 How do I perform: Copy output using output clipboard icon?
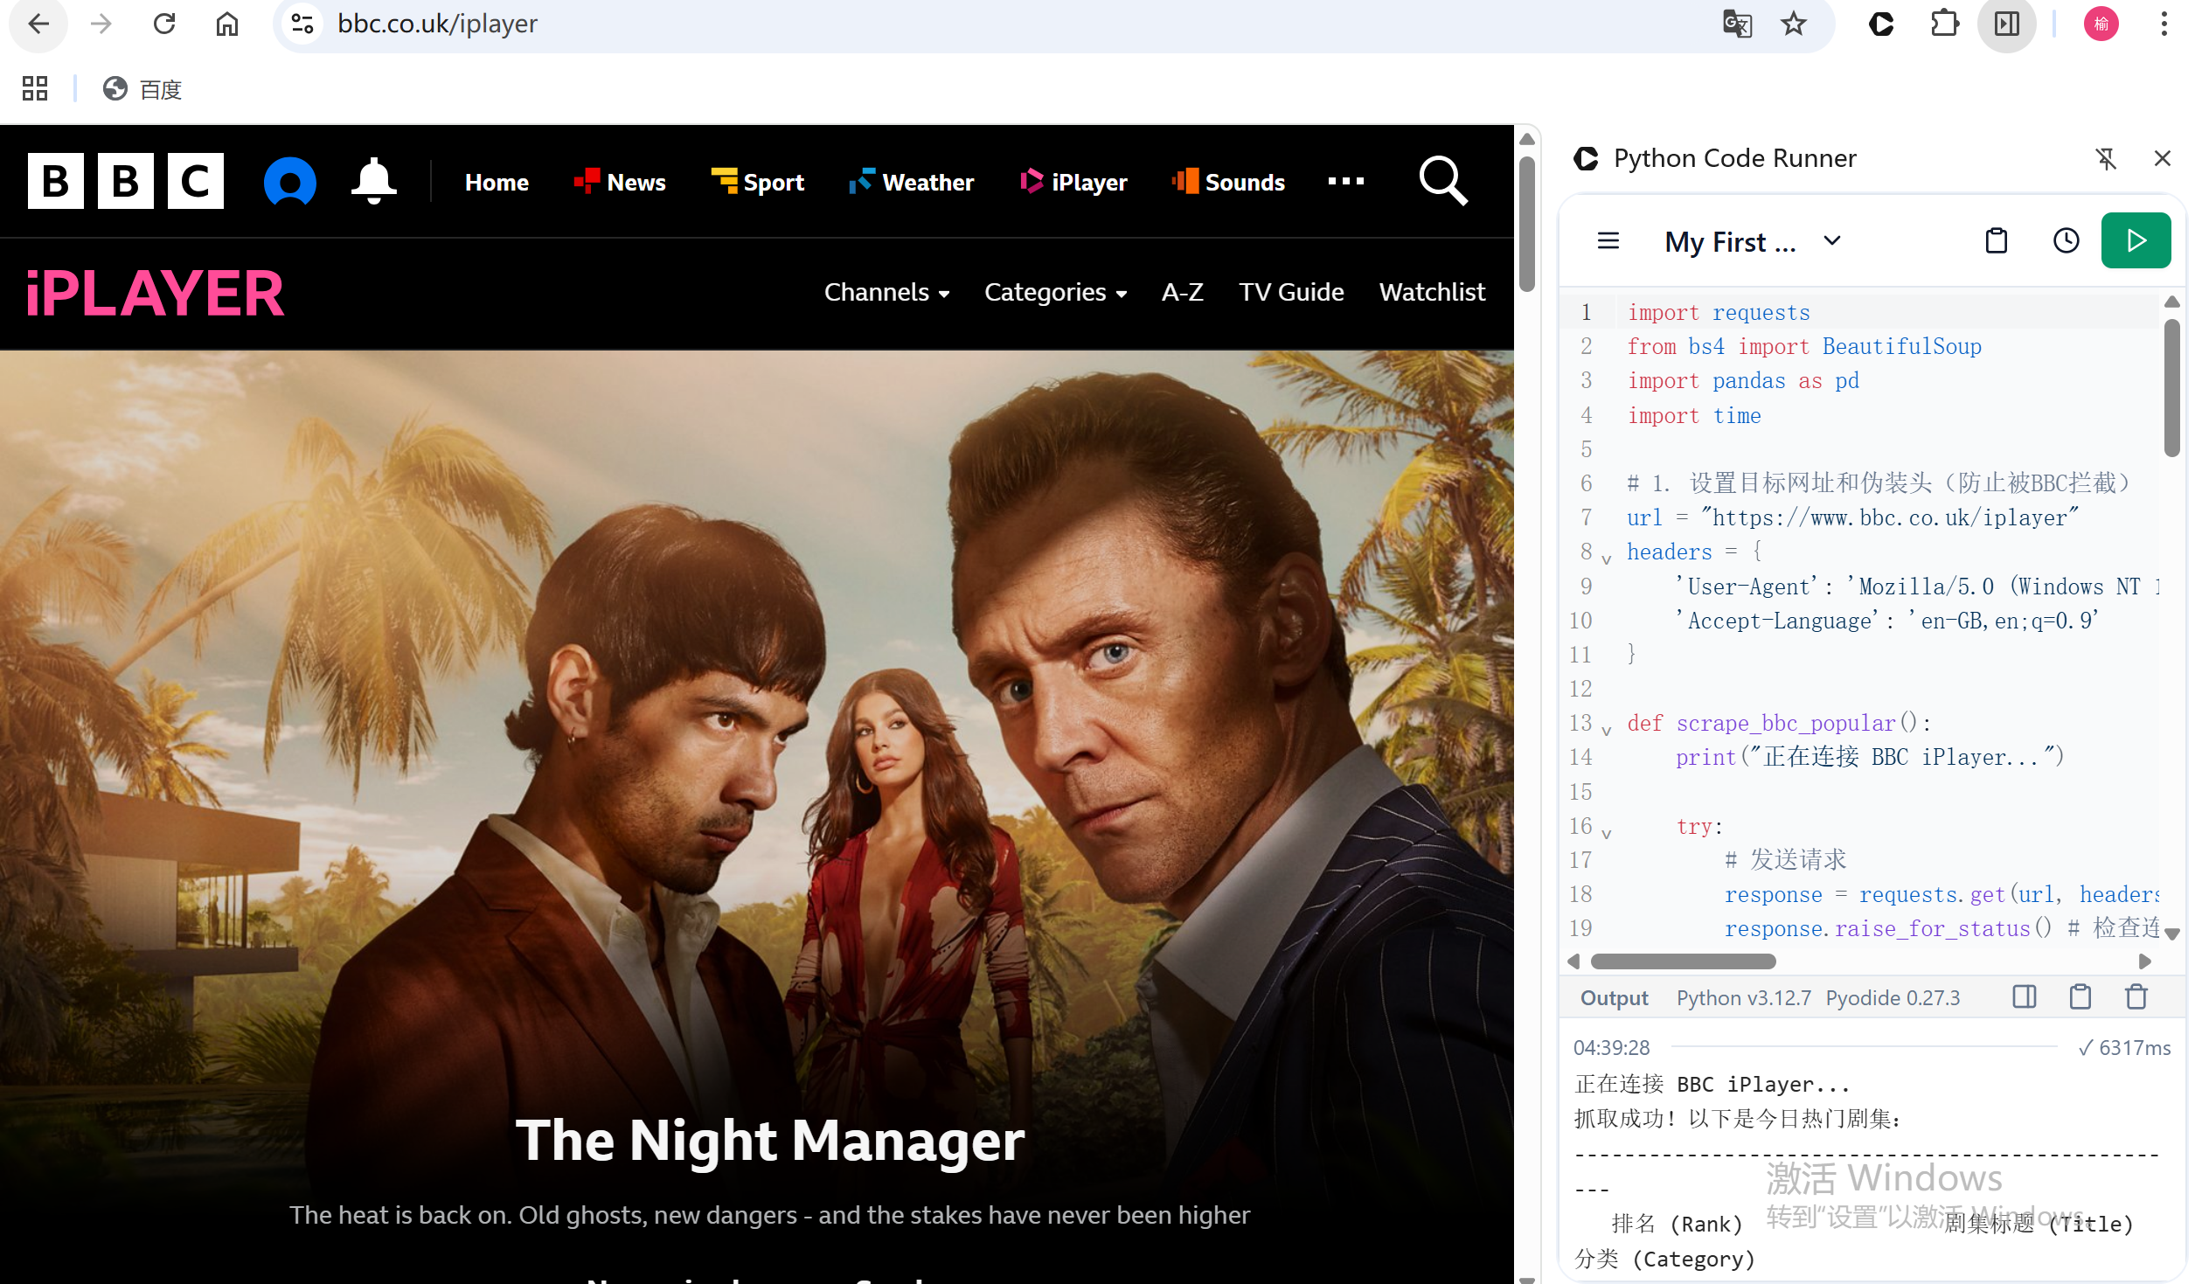tap(2080, 996)
